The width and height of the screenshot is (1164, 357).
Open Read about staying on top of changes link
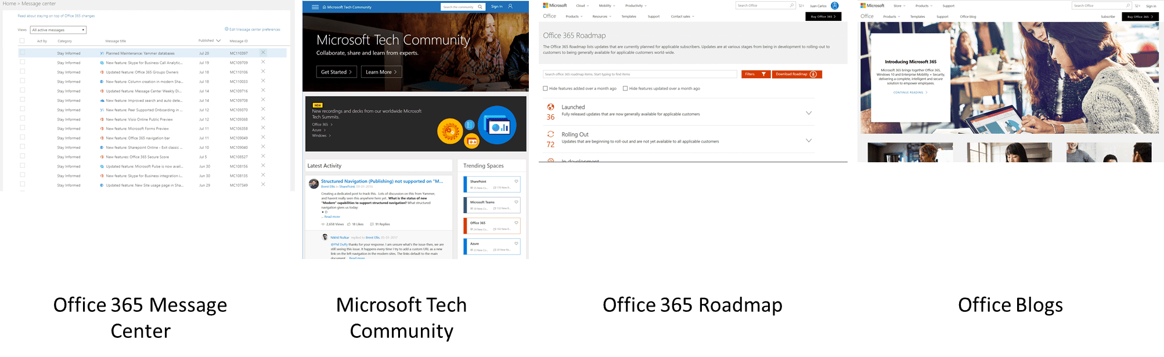point(56,16)
